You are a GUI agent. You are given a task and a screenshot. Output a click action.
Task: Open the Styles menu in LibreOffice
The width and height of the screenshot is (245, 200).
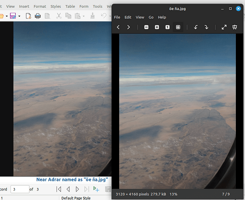[x=56, y=6]
